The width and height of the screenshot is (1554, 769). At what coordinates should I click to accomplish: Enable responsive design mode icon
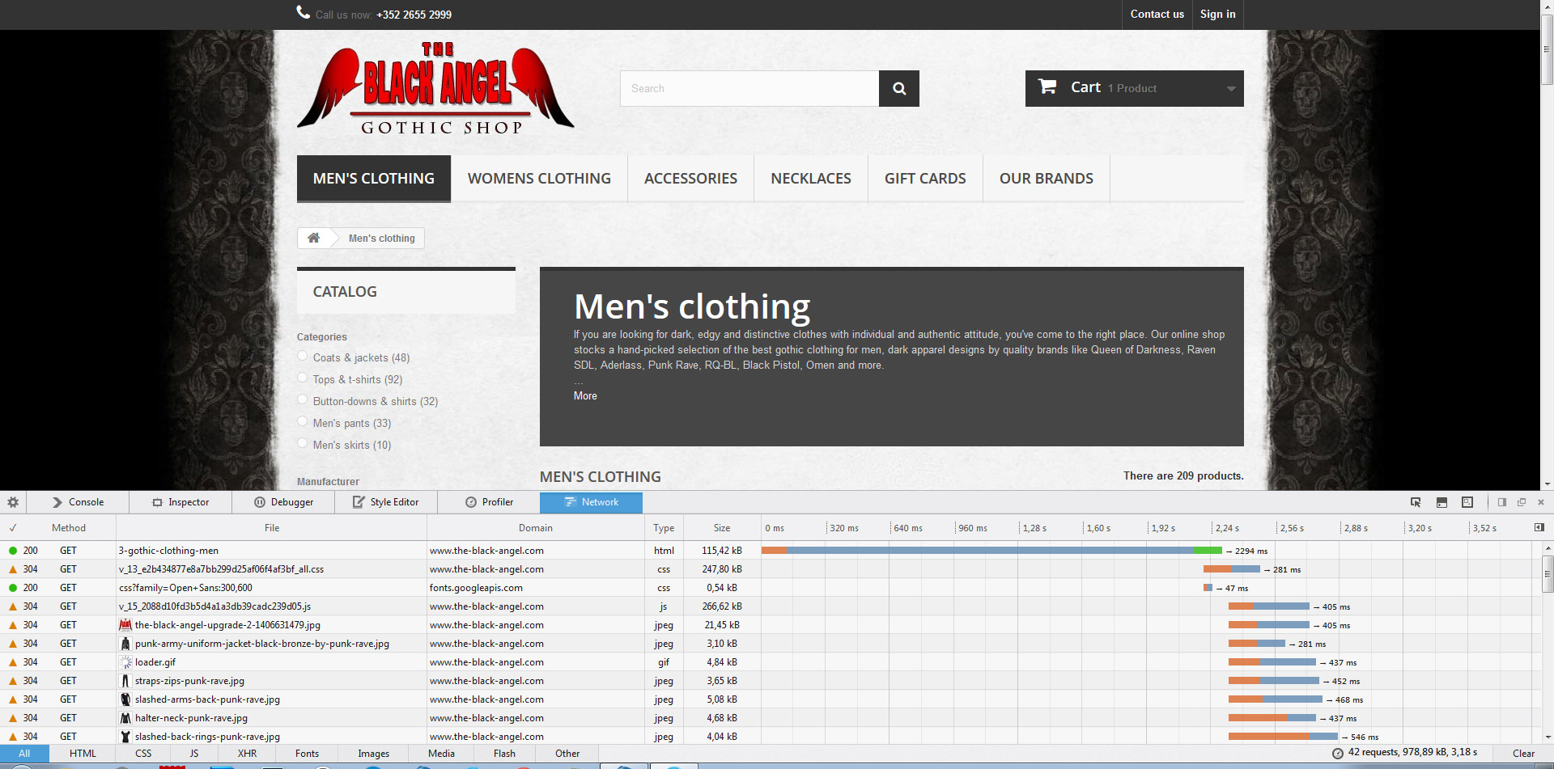[x=1467, y=502]
